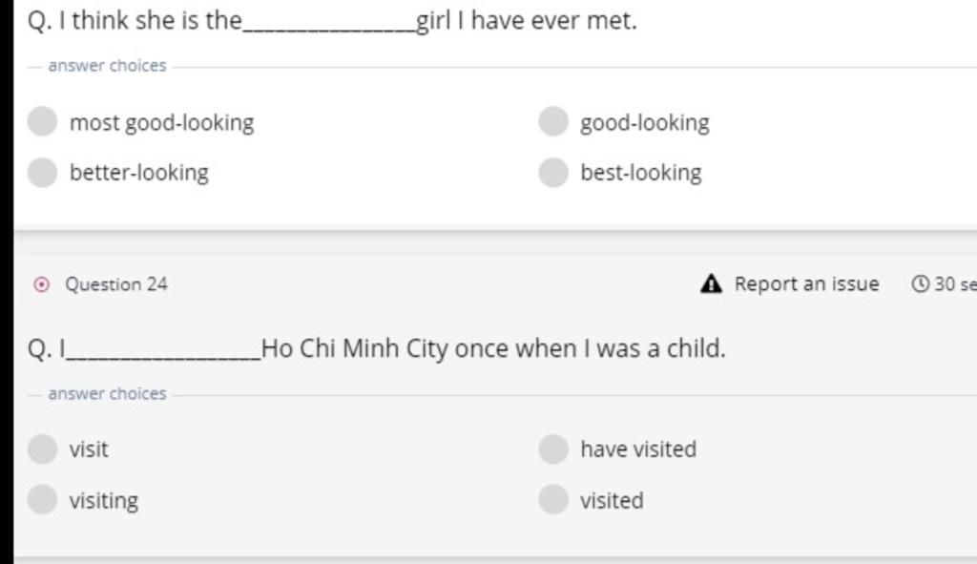Screen dimensions: 977x564
Task: Select the plain 'visited' answer option
Action: pos(553,499)
